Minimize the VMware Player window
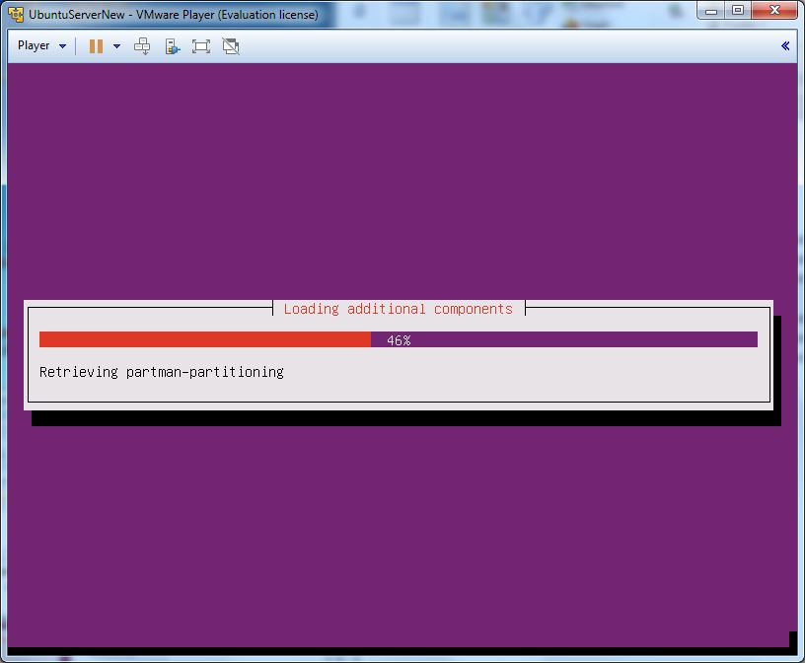Image resolution: width=805 pixels, height=663 pixels. coord(713,11)
